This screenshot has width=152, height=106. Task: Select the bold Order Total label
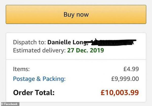click(x=34, y=93)
